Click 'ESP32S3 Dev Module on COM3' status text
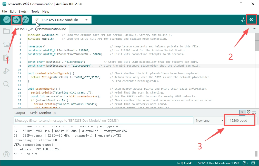 tap(218, 163)
